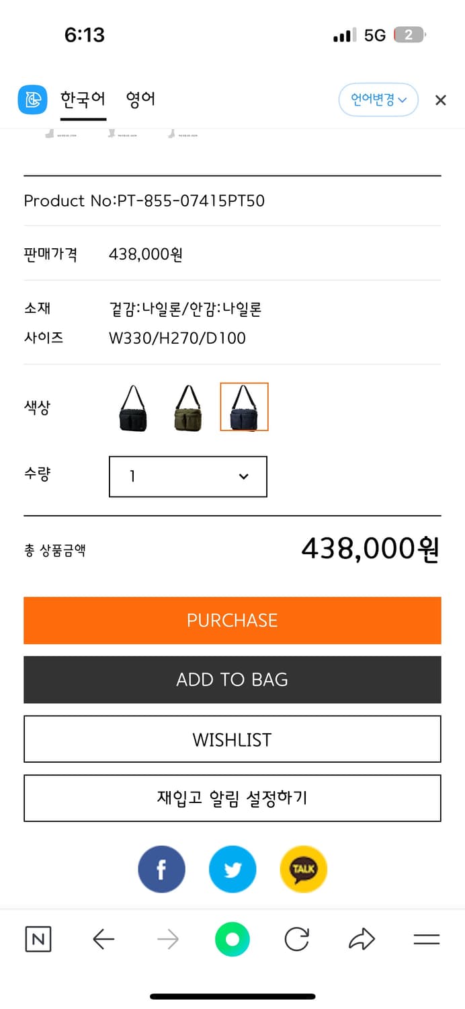Choose the olive green bag color
The image size is (465, 1009).
pyautogui.click(x=189, y=407)
